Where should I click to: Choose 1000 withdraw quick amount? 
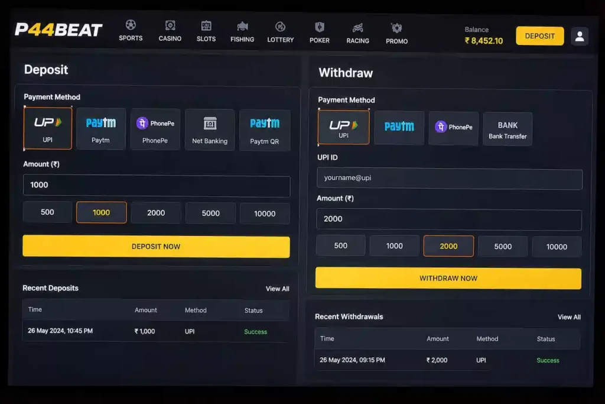394,246
